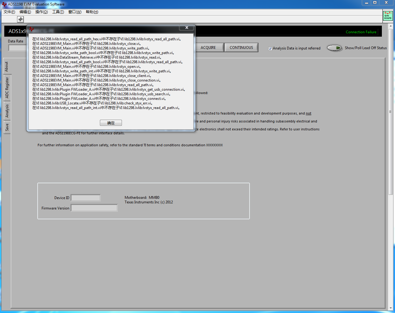Switch to the About tab
Viewport: 395px width, 313px height.
click(7, 66)
